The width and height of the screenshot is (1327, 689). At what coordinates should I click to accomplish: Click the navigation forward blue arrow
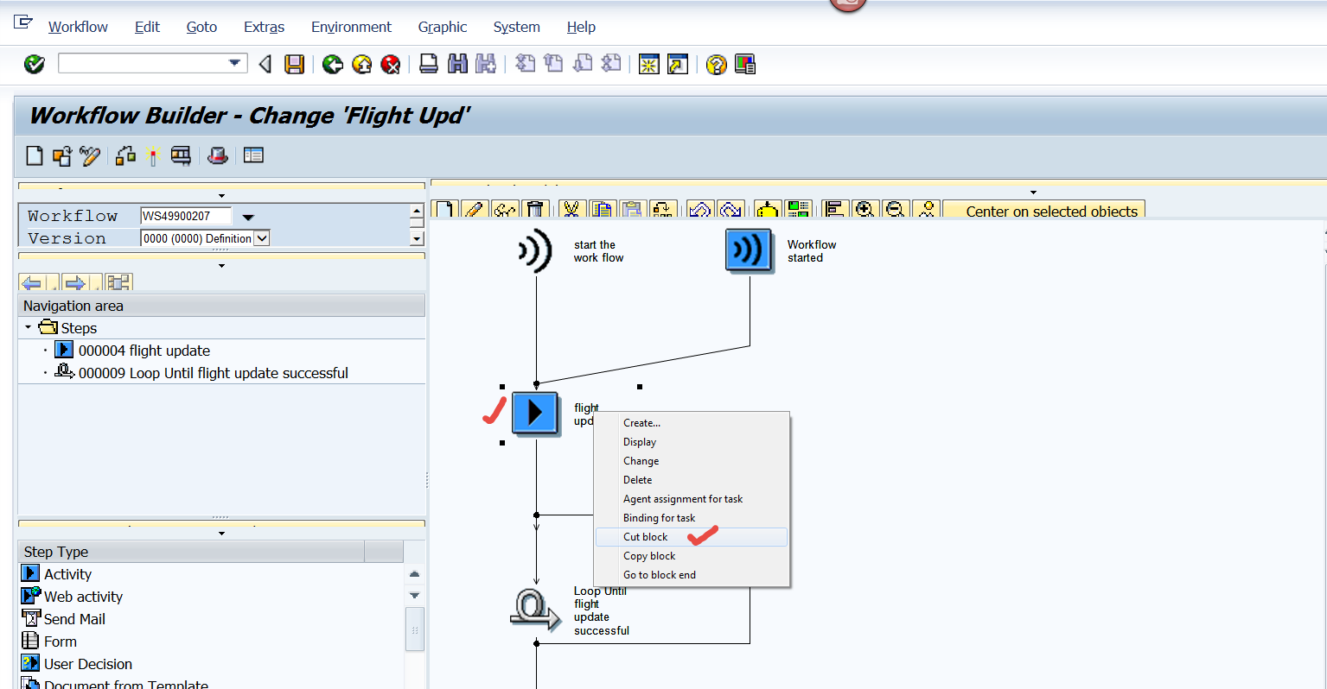(x=75, y=283)
